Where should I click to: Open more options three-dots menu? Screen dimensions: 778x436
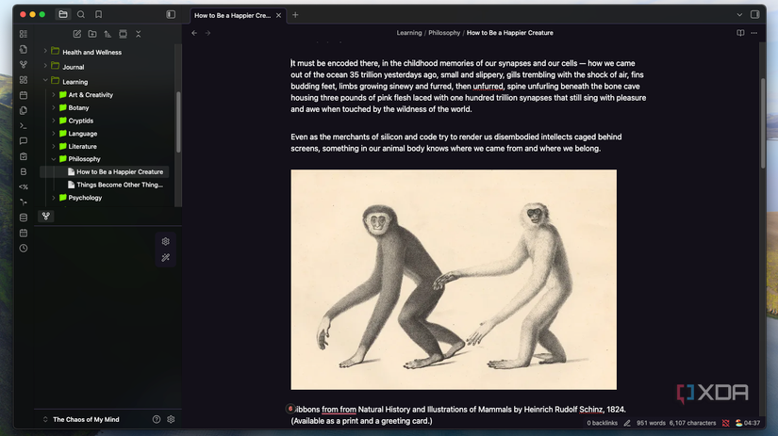753,33
